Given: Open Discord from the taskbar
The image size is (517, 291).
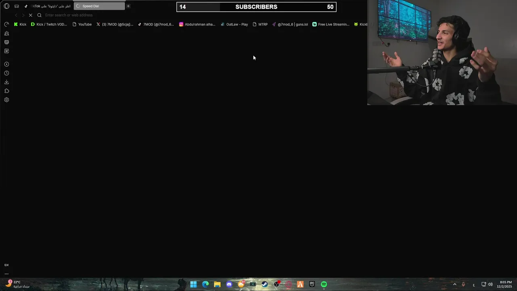Looking at the screenshot, I should pyautogui.click(x=229, y=284).
